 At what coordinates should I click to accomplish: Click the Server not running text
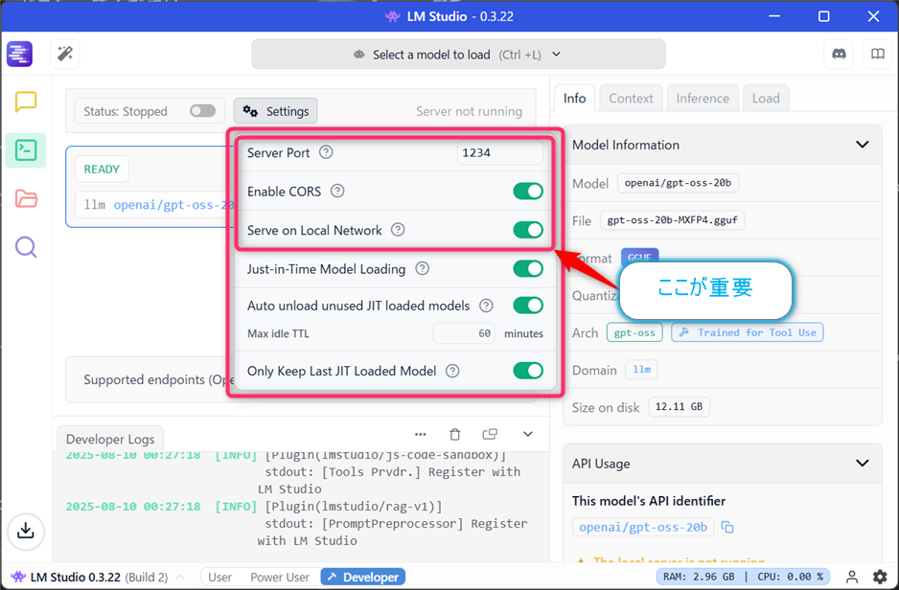point(469,111)
